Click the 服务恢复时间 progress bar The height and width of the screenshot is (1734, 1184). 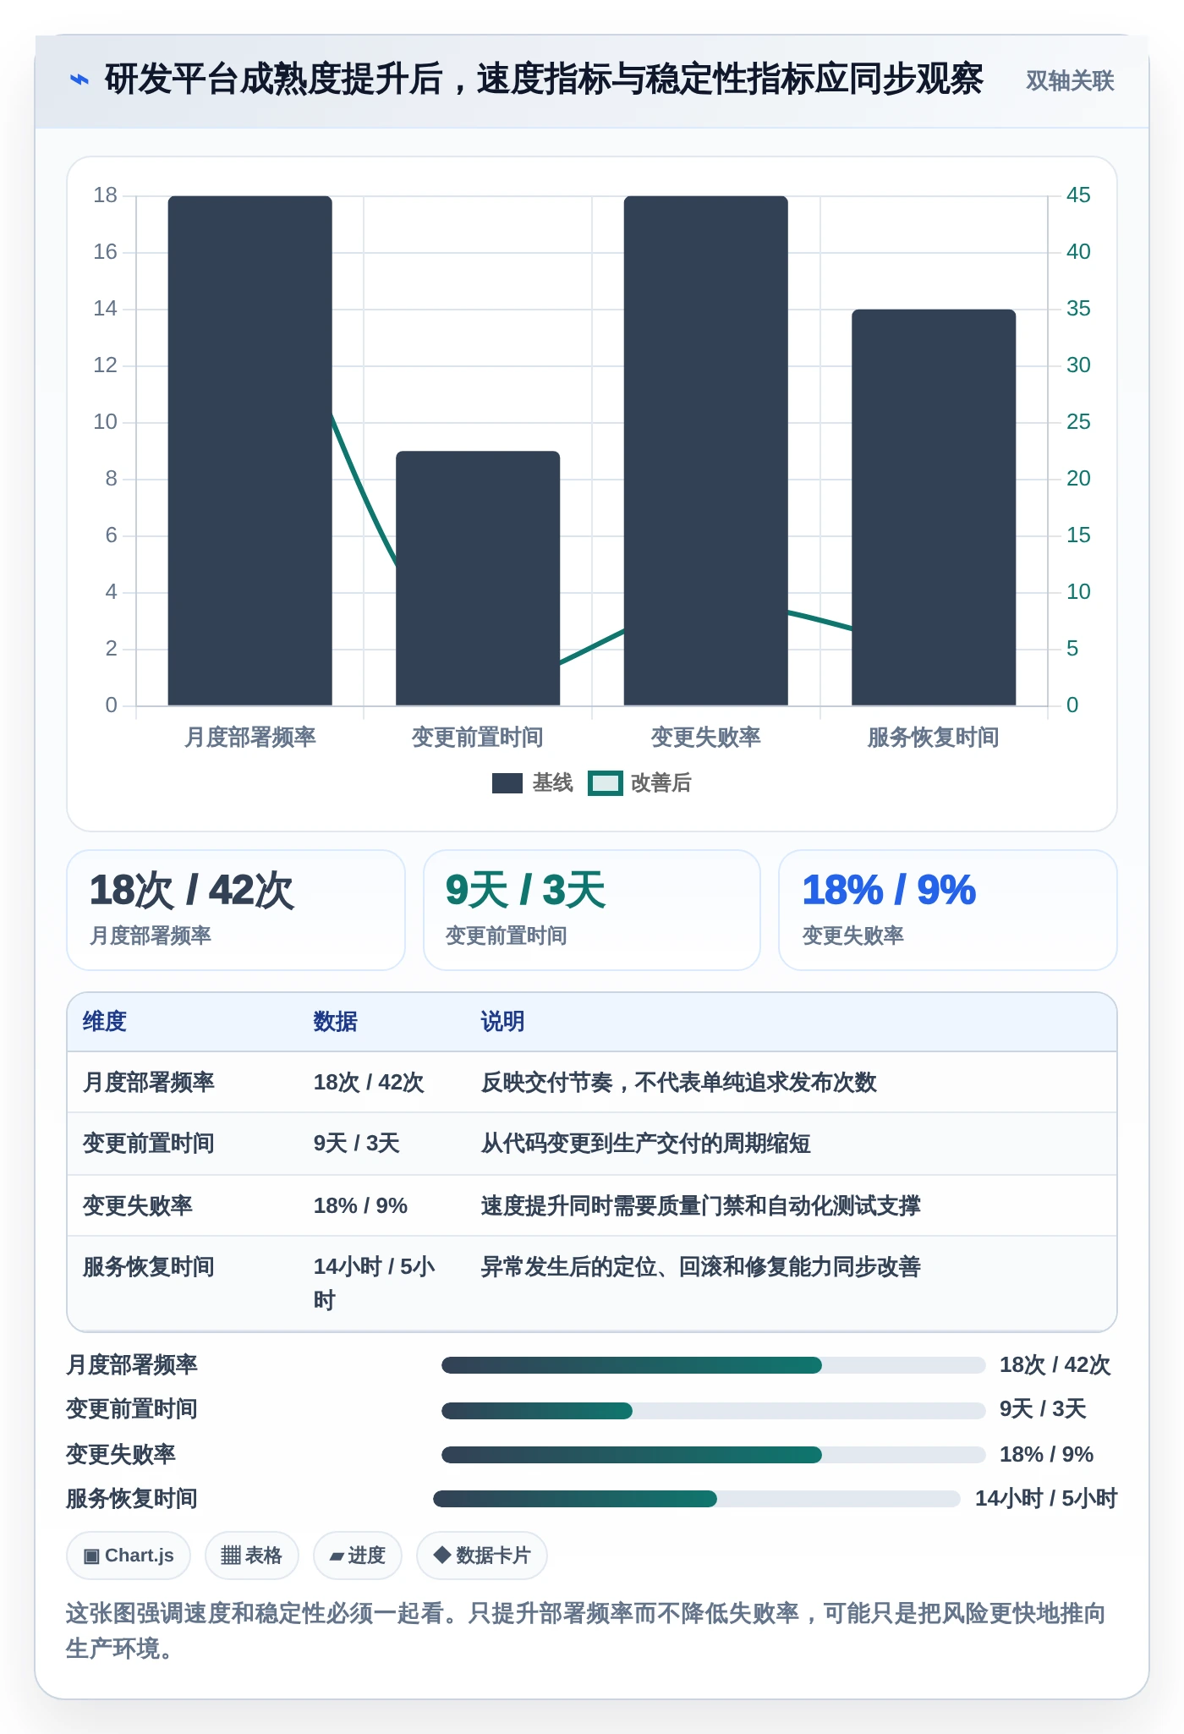(697, 1499)
